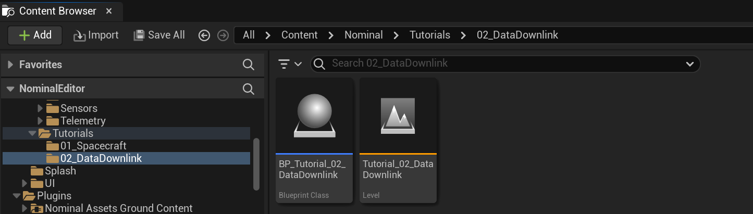Click Save All in the toolbar

[x=159, y=35]
